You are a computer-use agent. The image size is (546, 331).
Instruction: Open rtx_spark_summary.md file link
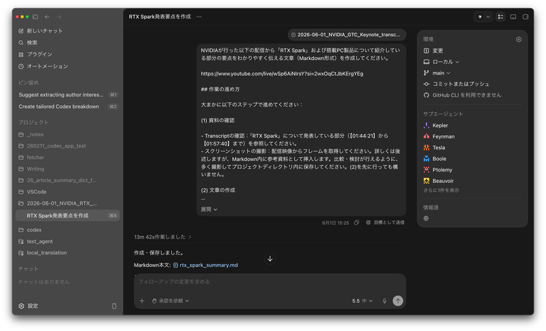[x=206, y=265]
